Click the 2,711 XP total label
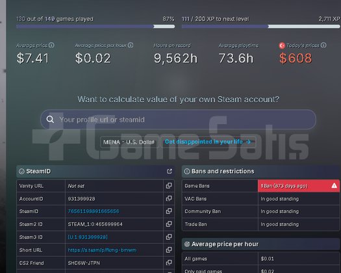Image resolution: width=341 pixels, height=273 pixels. (329, 19)
